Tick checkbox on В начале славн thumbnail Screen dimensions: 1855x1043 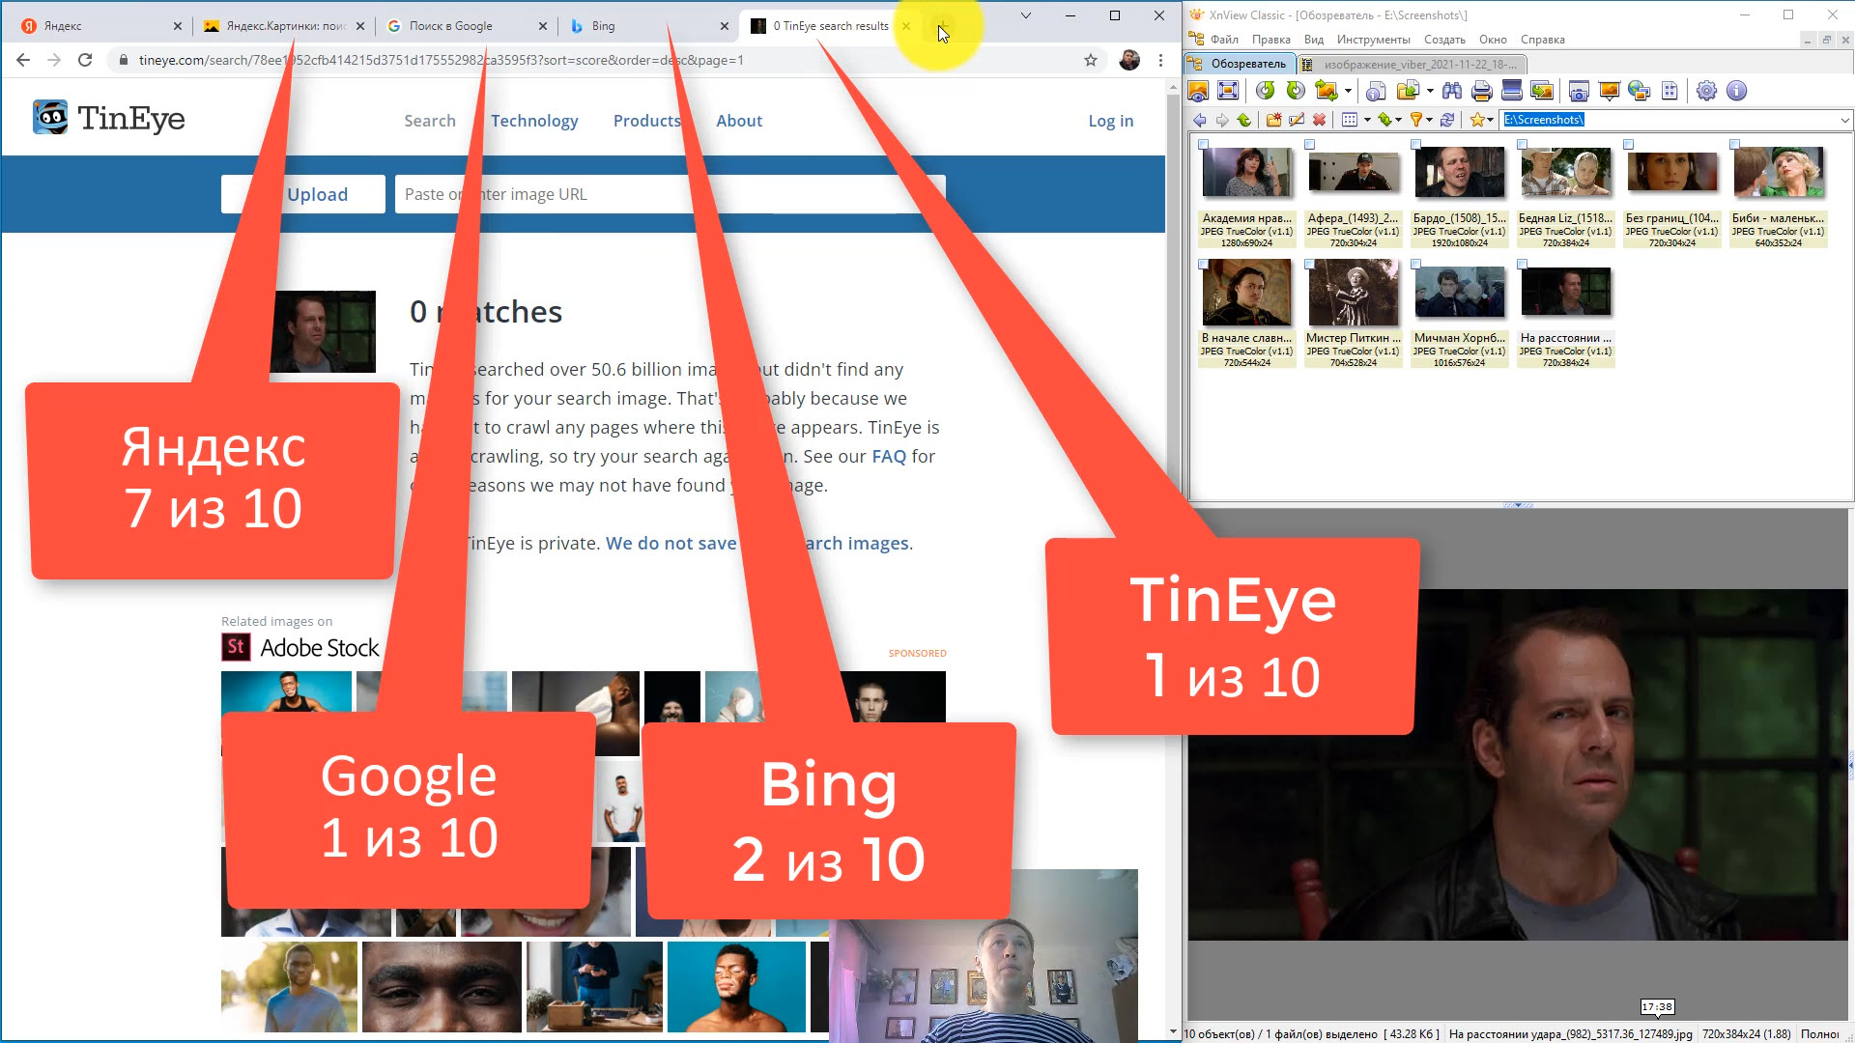(x=1203, y=264)
